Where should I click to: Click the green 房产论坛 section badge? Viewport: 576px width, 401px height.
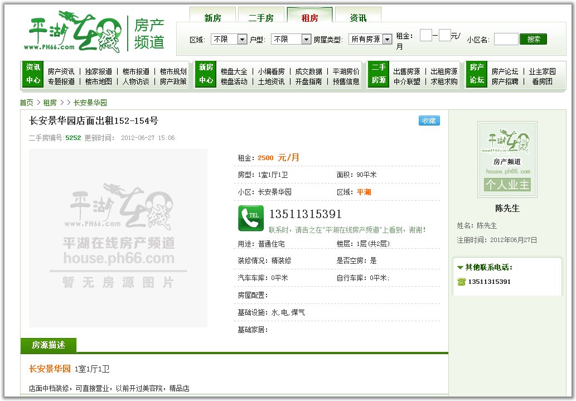477,74
